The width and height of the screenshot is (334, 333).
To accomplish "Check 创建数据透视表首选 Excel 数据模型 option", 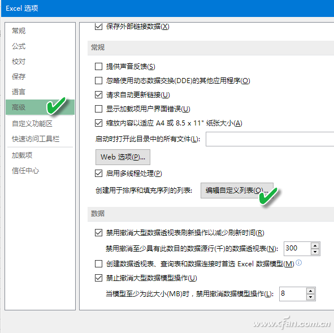I will (x=98, y=264).
